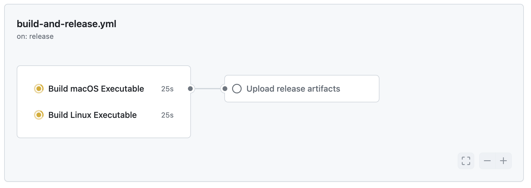The height and width of the screenshot is (188, 531).
Task: Click the Linux build in-progress status icon
Action: [x=39, y=115]
